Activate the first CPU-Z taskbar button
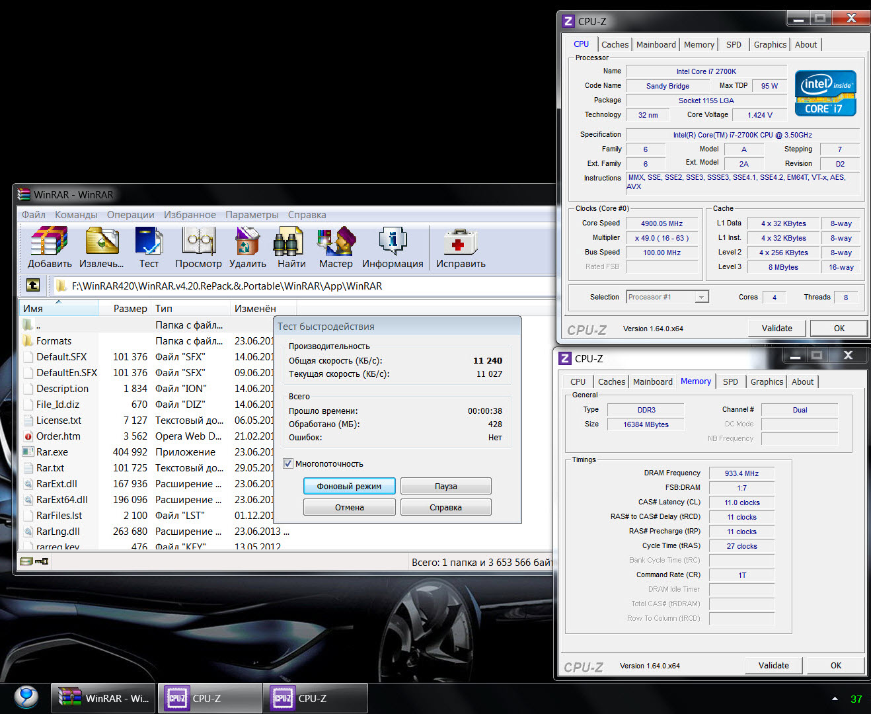 coord(210,698)
